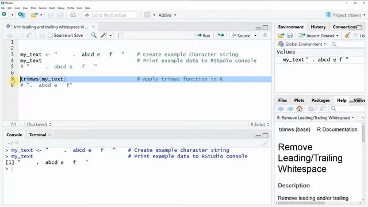Open recent files dropdown arrow
The width and height of the screenshot is (368, 207).
[x=41, y=15]
